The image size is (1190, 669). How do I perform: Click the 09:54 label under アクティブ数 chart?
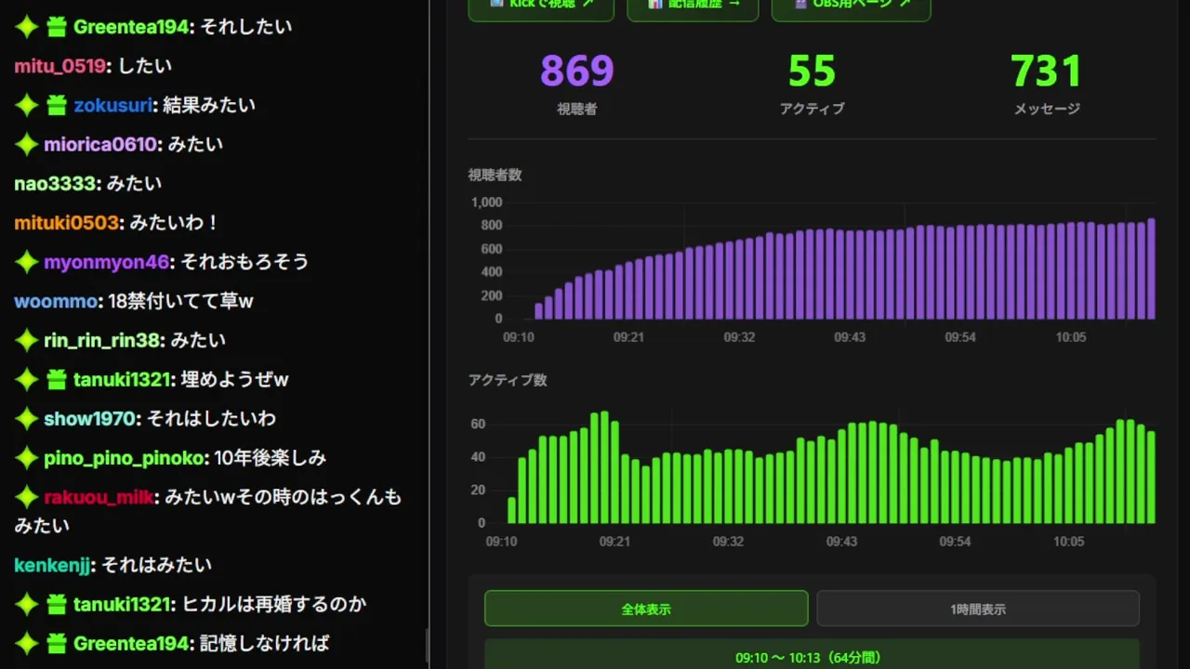click(x=955, y=542)
